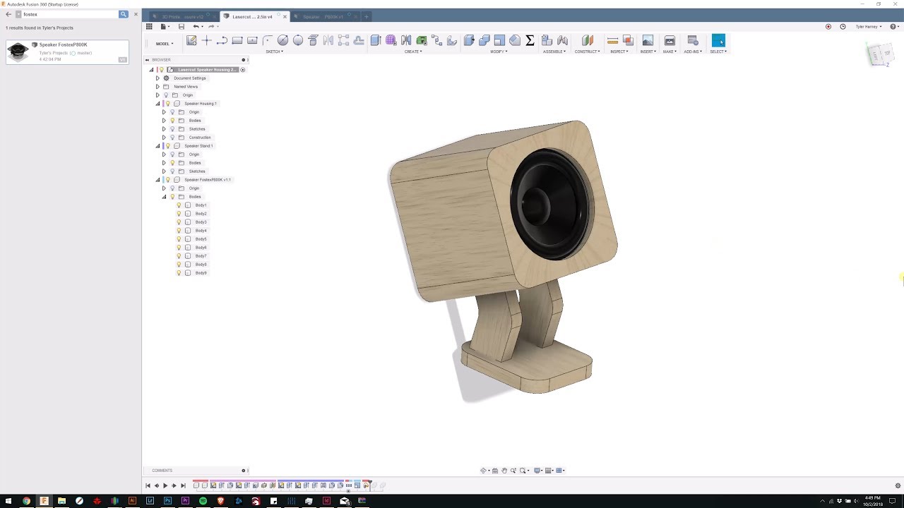This screenshot has height=508, width=904.
Task: Expand the Named Views node
Action: coord(157,87)
